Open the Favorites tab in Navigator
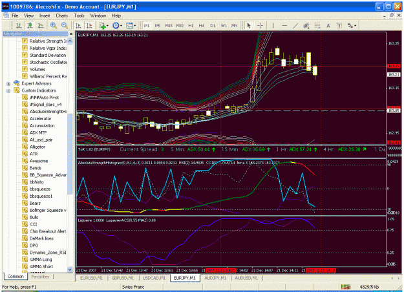Screen dimensions: 404x292 click(x=40, y=276)
